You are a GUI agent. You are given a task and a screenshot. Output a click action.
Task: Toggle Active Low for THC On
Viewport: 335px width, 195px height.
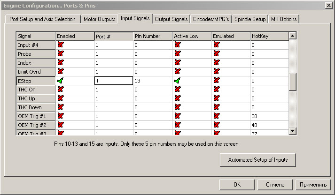(178, 89)
